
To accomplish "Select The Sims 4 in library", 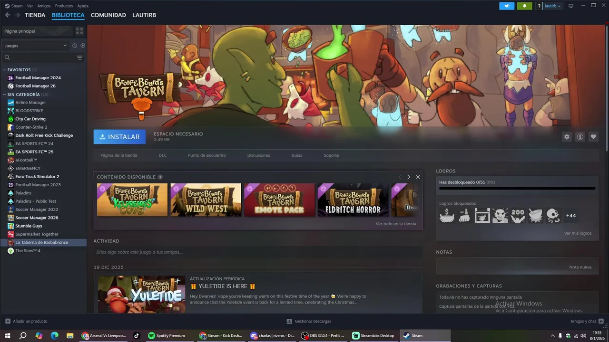I will pos(43,251).
